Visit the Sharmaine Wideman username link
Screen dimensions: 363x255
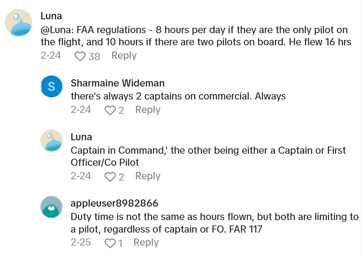(x=118, y=83)
